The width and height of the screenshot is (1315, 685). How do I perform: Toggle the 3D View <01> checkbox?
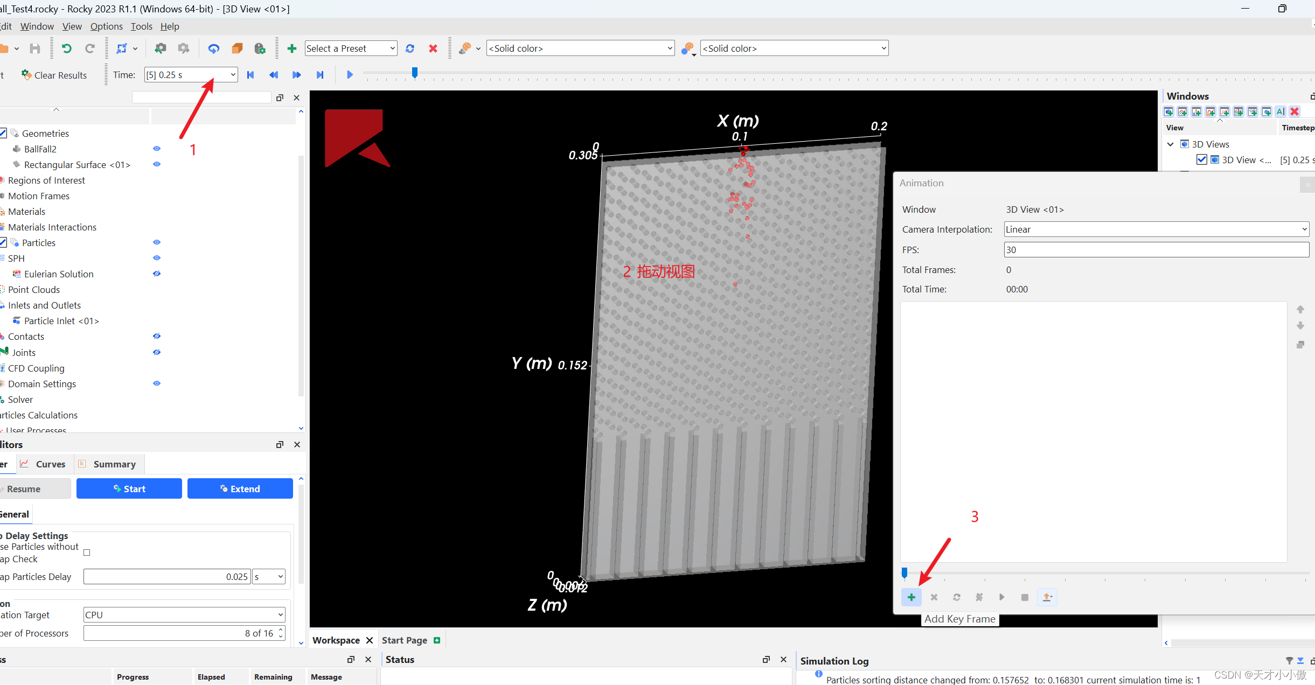click(1201, 159)
